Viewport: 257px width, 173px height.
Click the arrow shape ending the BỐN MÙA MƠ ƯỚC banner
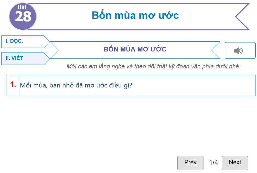click(x=216, y=50)
